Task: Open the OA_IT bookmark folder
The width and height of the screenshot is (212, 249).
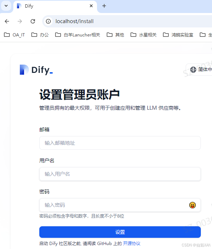Action: pyautogui.click(x=14, y=35)
